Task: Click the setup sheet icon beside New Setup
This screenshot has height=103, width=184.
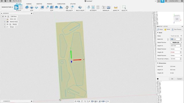Action: [x=21, y=7]
